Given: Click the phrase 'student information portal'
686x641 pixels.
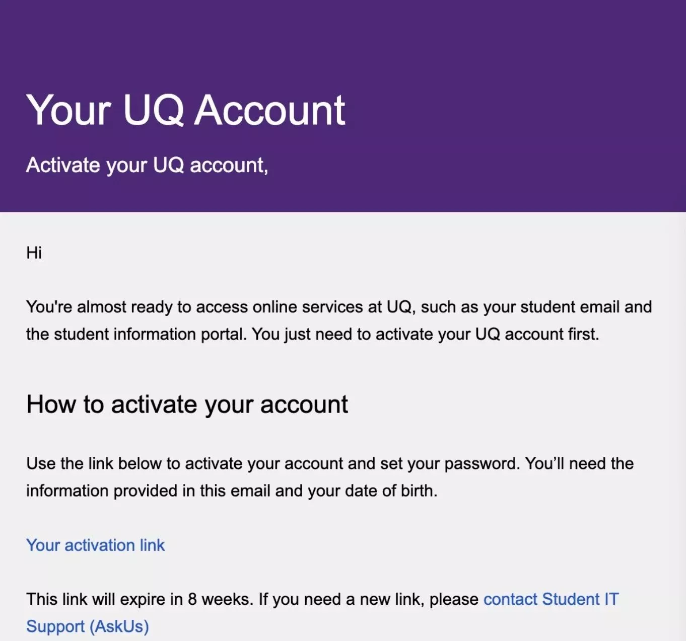Looking at the screenshot, I should (149, 334).
